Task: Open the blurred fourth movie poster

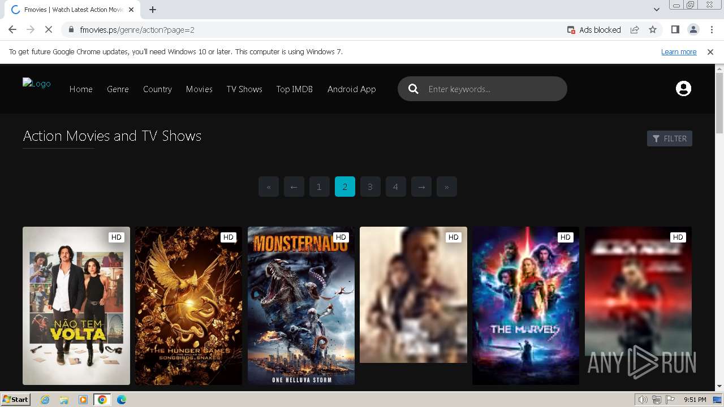Action: click(413, 295)
